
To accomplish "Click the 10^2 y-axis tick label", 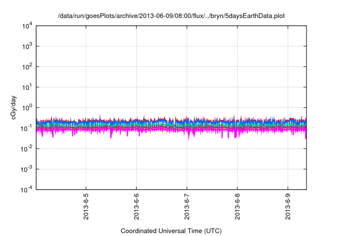I will 26,66.
